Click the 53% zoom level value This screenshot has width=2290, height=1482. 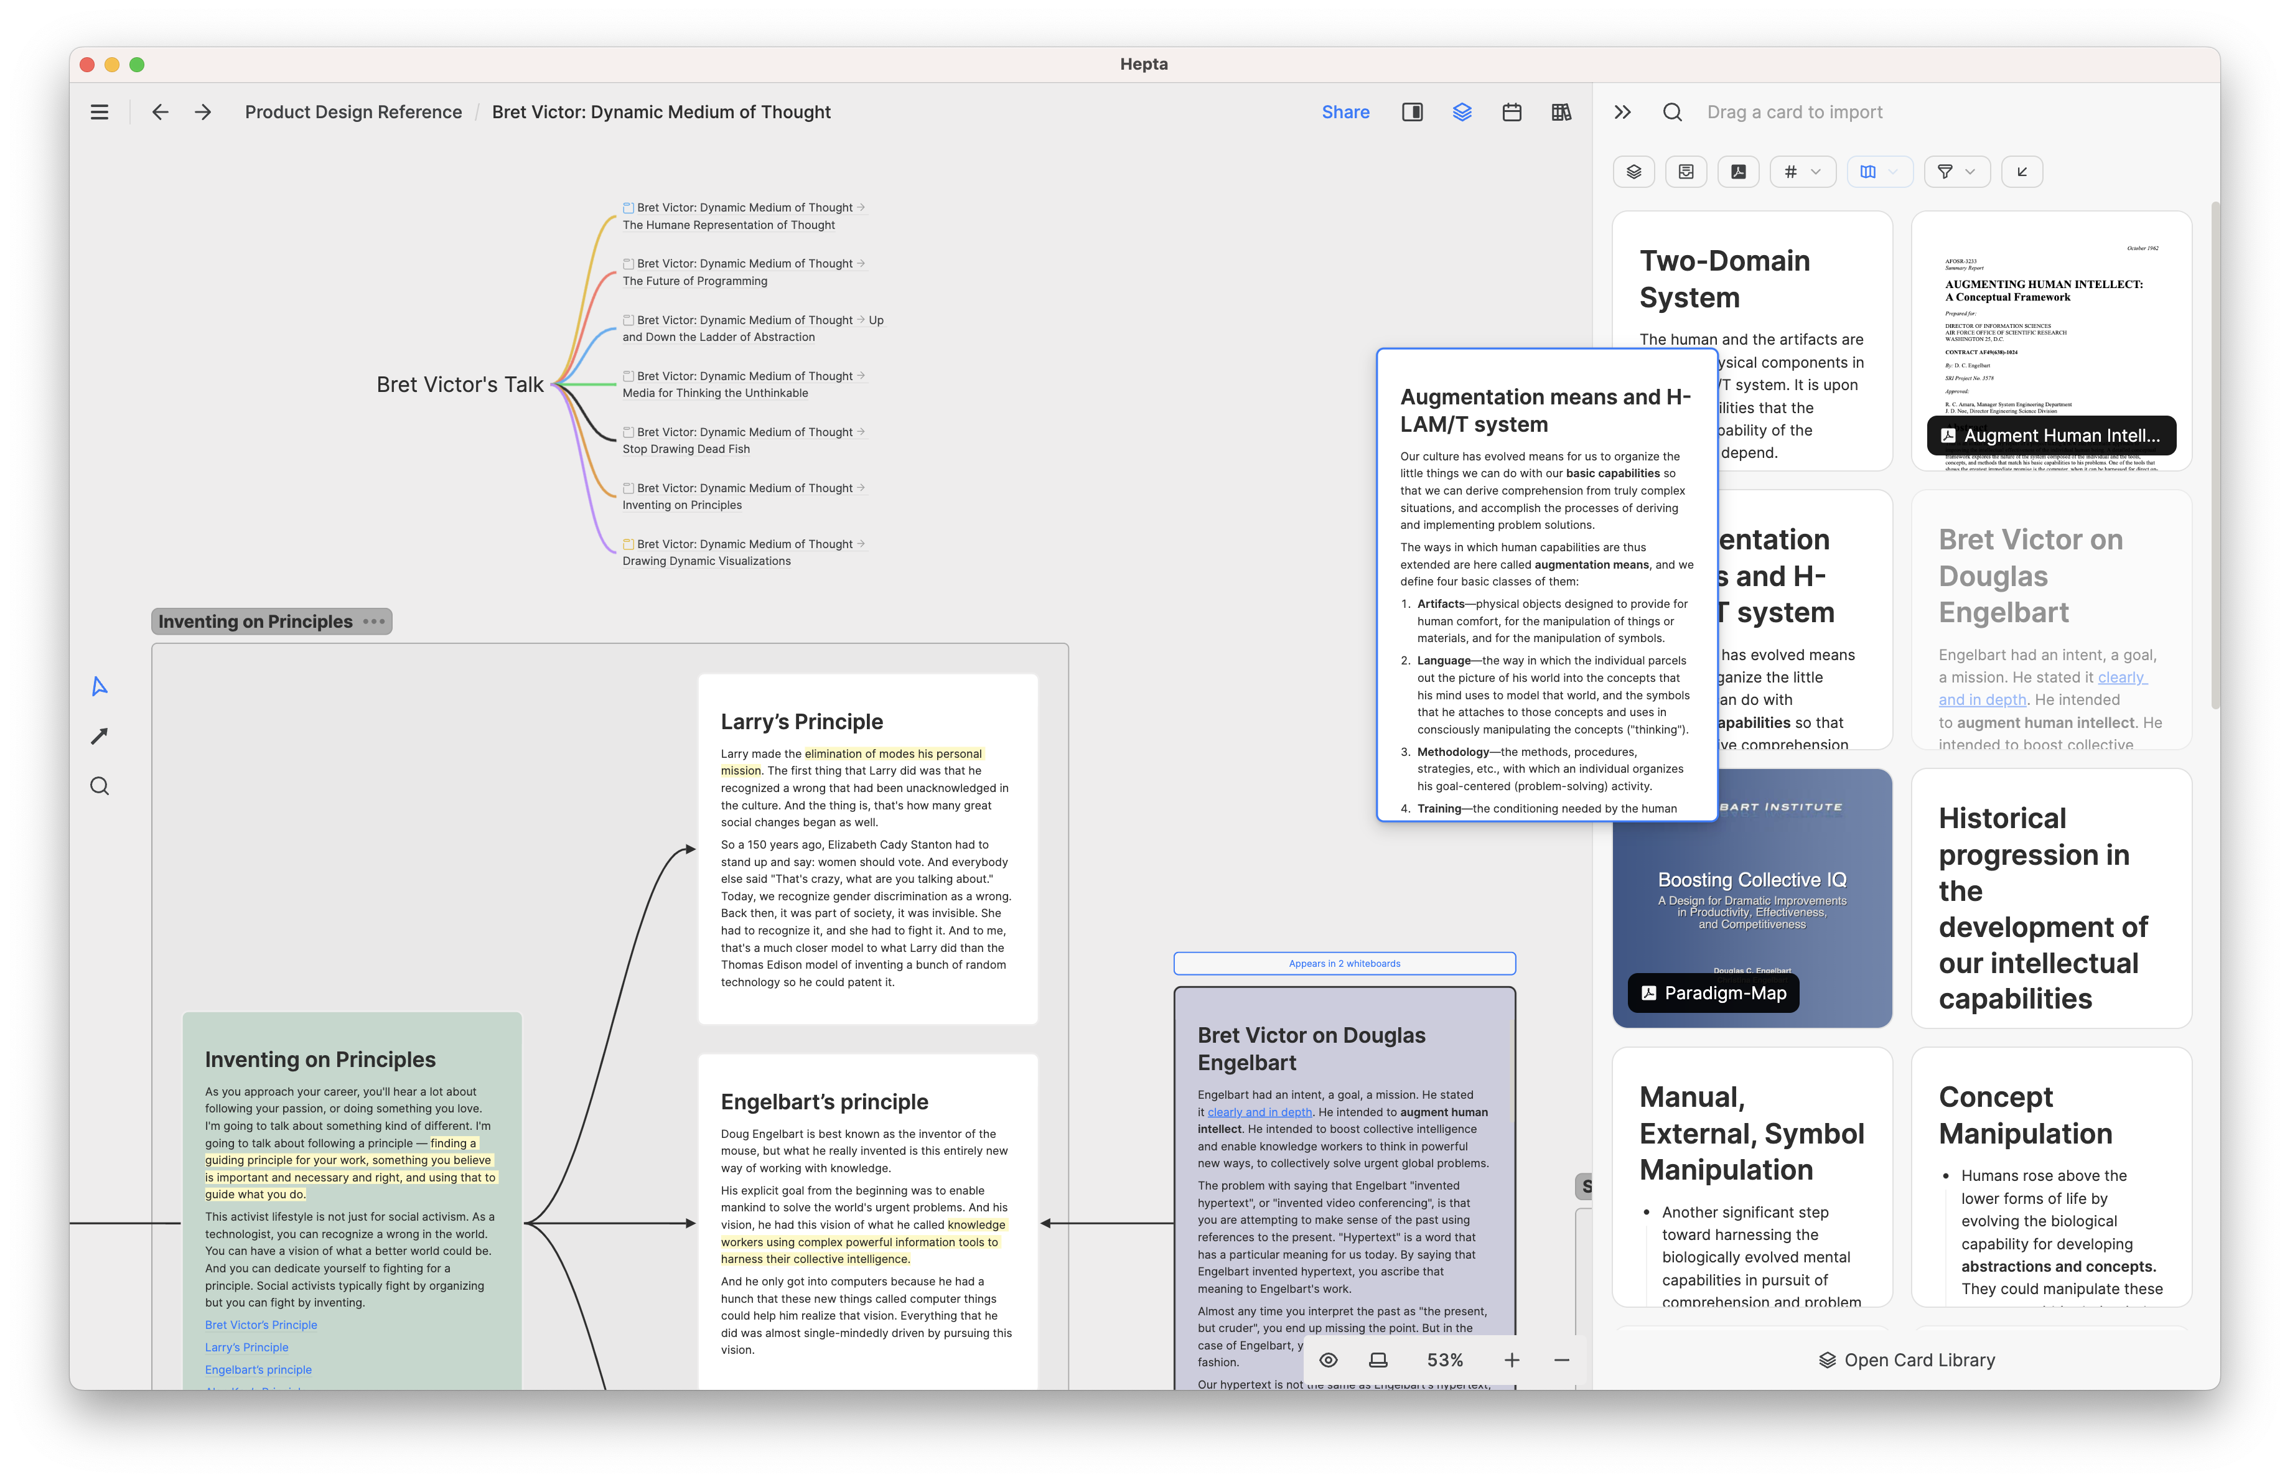pos(1444,1360)
